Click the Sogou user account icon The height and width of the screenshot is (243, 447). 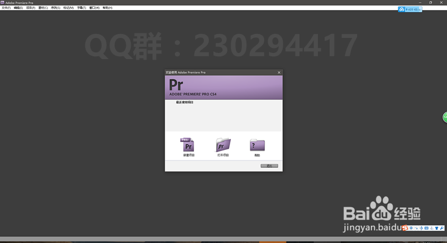[x=431, y=228]
